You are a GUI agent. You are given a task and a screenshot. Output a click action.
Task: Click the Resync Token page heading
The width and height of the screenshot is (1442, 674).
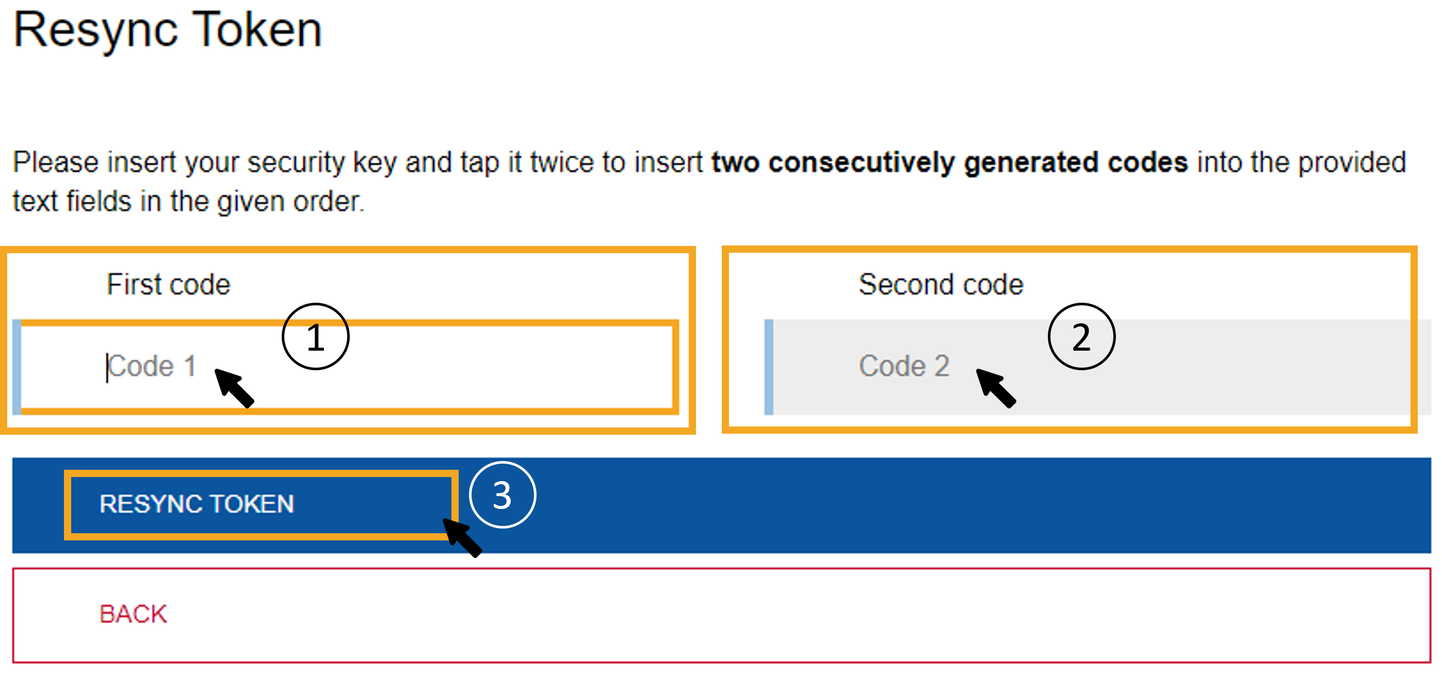pos(168,31)
